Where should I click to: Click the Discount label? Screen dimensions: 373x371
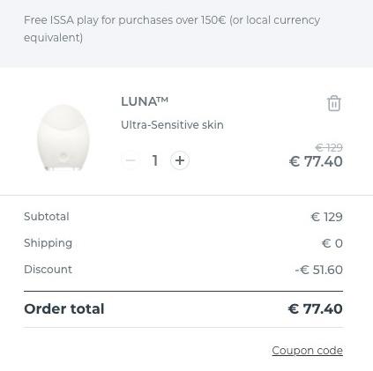click(48, 270)
